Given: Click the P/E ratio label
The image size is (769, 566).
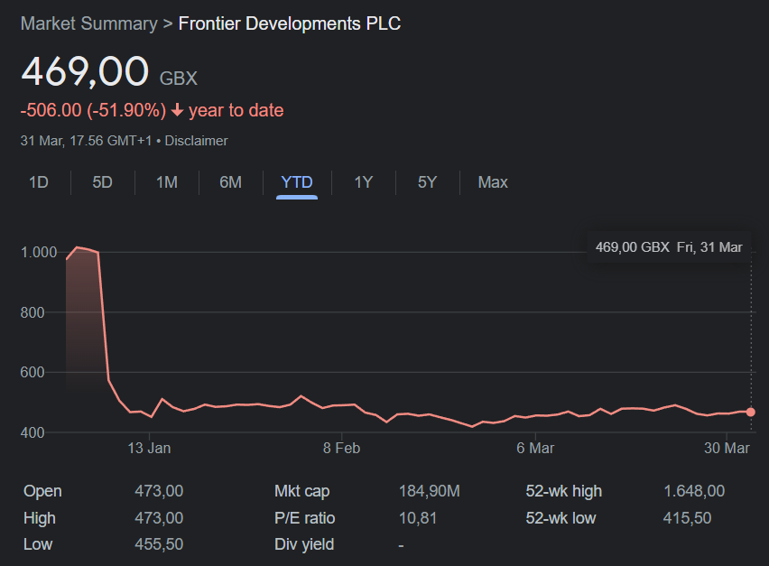Looking at the screenshot, I should [304, 518].
